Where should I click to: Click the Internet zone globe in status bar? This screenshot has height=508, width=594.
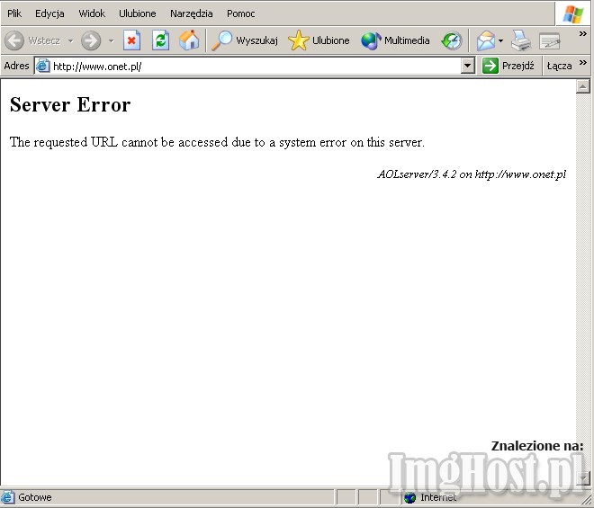coord(409,498)
